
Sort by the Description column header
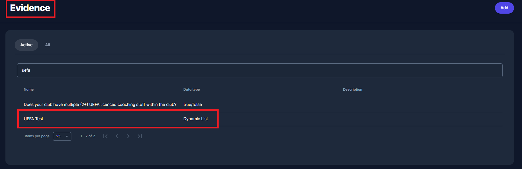(x=352, y=90)
